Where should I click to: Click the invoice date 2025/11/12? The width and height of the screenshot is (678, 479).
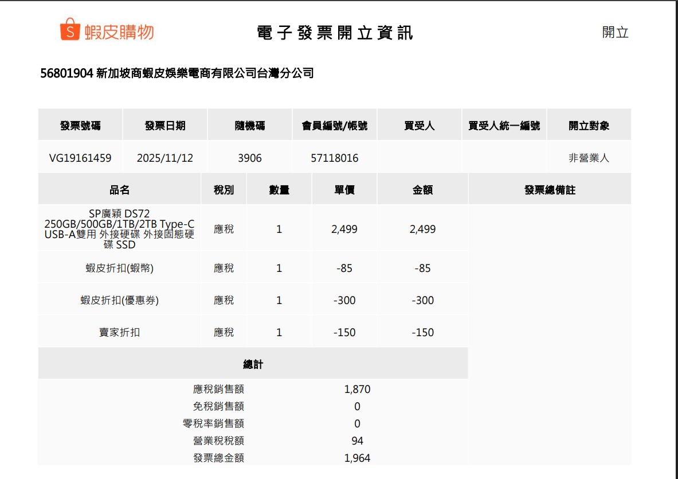tap(165, 158)
